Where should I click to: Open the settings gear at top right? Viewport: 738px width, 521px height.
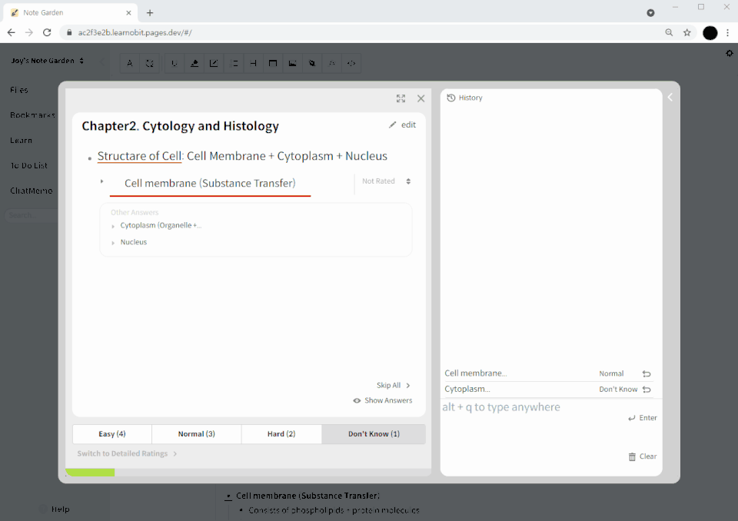click(729, 54)
